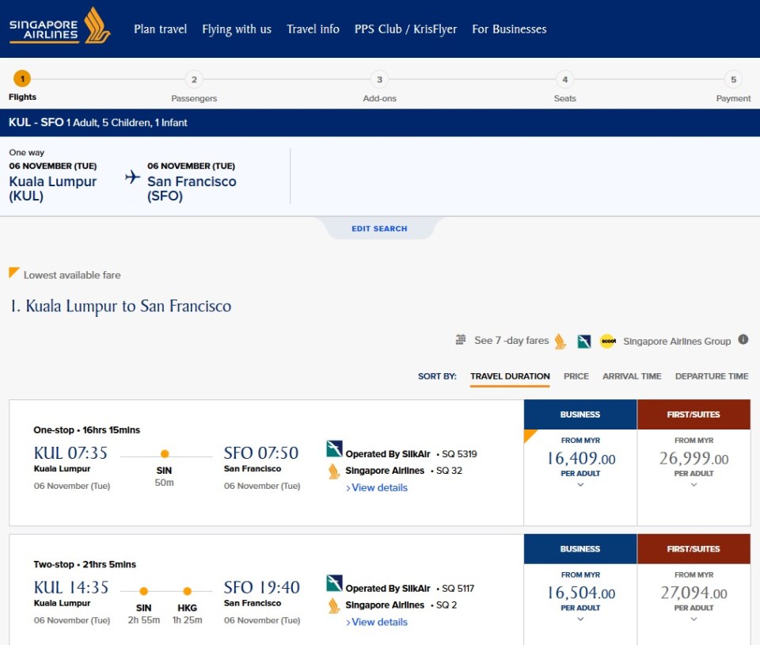Image resolution: width=760 pixels, height=645 pixels.
Task: Click the Singapore Airlines logo for SQ 2
Action: 334,606
